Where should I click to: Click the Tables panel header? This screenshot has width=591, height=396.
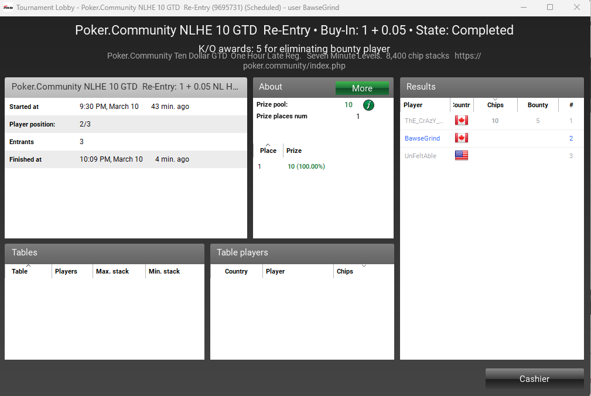pyautogui.click(x=104, y=253)
